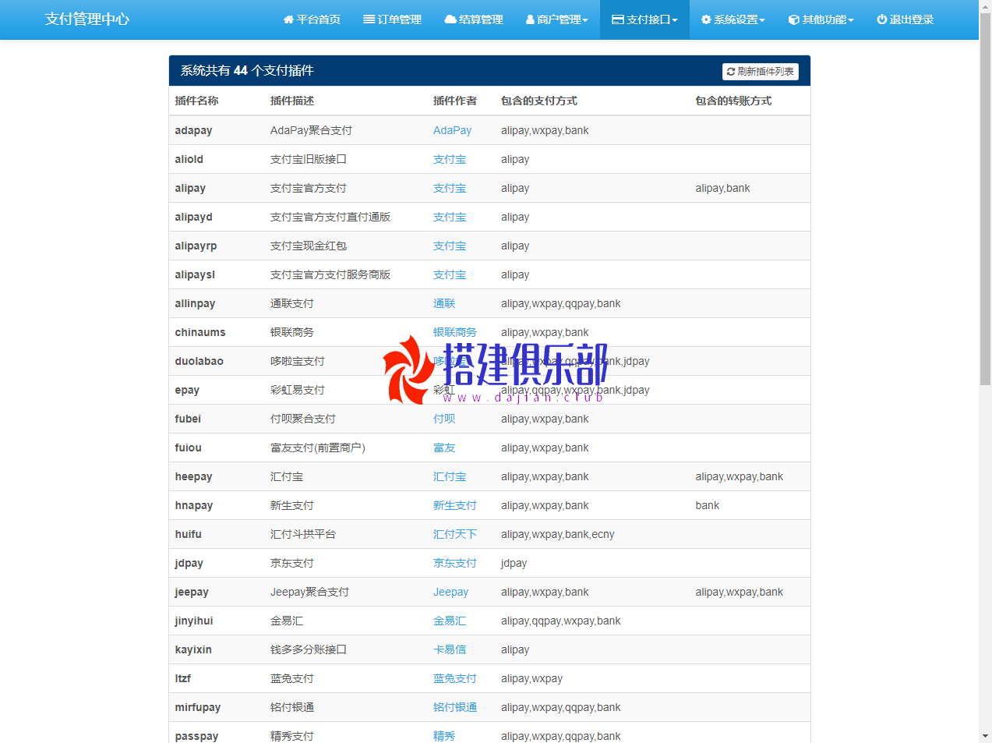The width and height of the screenshot is (992, 743).
Task: Follow the 铭付银通 author link
Action: pyautogui.click(x=455, y=707)
